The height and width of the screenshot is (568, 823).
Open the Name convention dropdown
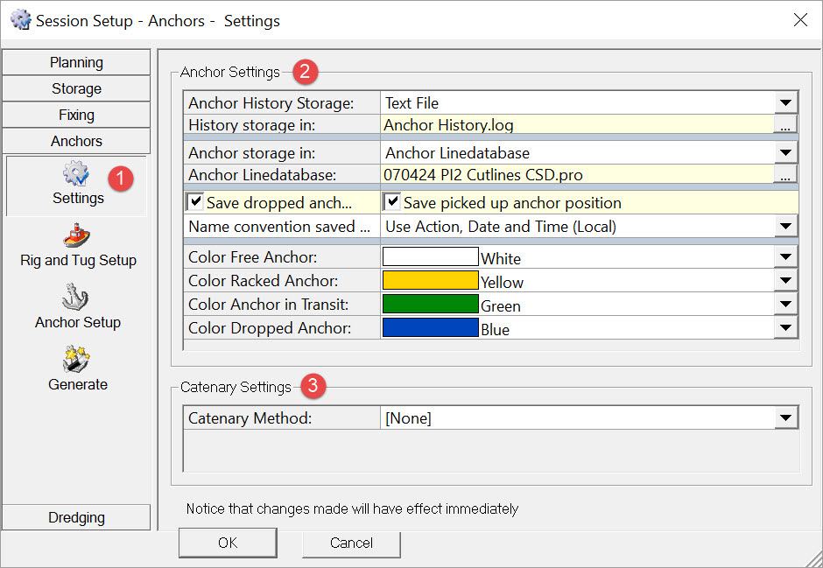point(786,227)
